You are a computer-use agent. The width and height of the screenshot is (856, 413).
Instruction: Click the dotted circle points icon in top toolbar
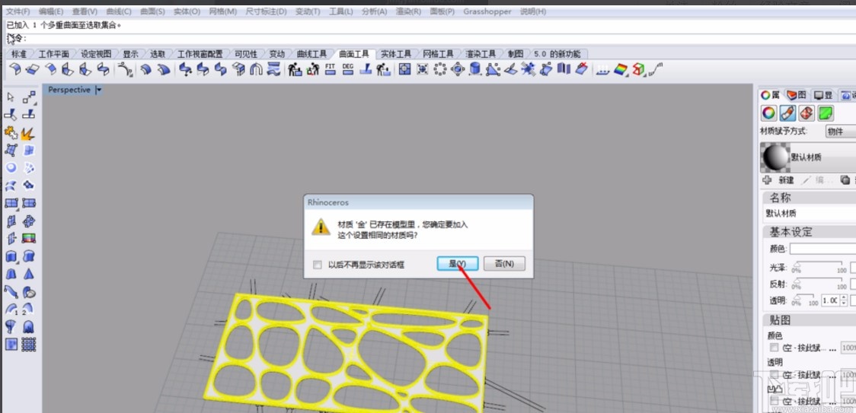440,69
